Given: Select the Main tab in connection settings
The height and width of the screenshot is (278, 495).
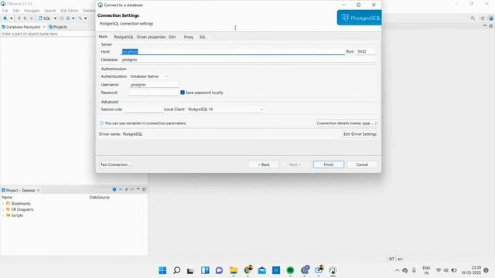Looking at the screenshot, I should [x=103, y=36].
